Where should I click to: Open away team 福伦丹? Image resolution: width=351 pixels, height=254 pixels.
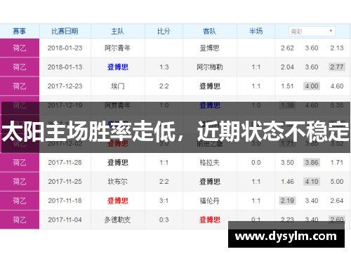coord(210,201)
